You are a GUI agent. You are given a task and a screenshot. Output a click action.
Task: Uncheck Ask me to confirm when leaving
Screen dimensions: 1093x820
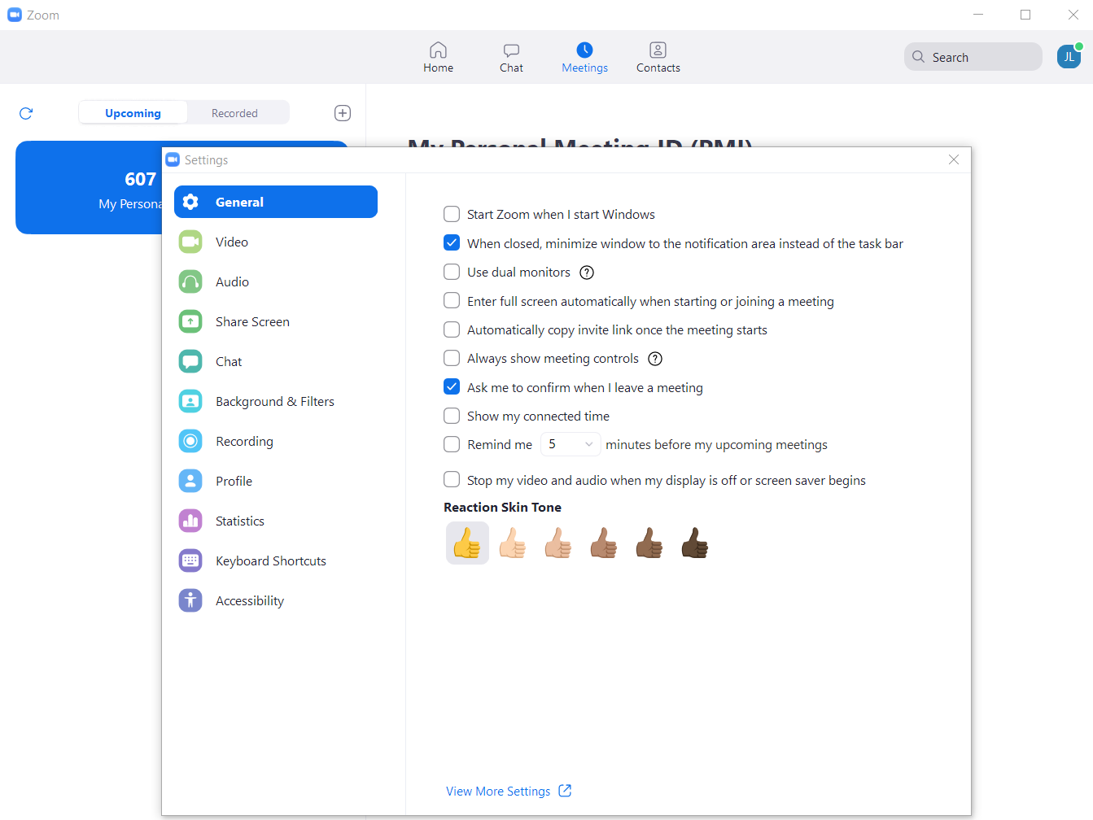(x=452, y=386)
